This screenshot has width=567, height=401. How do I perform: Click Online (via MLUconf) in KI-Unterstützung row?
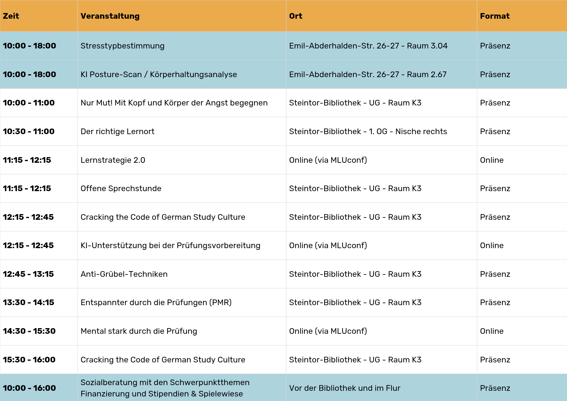(381, 245)
